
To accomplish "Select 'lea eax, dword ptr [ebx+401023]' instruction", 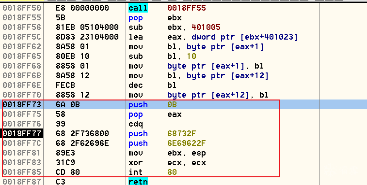I will [213, 37].
